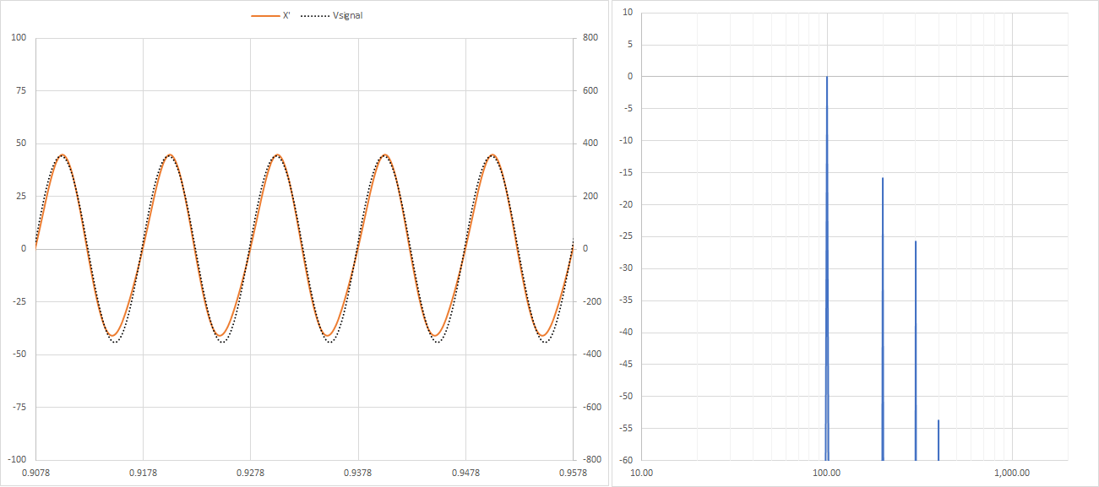Viewport: 1099px width, 487px height.
Task: Click the -100 label on waveform chart's left axis
Action: click(17, 459)
